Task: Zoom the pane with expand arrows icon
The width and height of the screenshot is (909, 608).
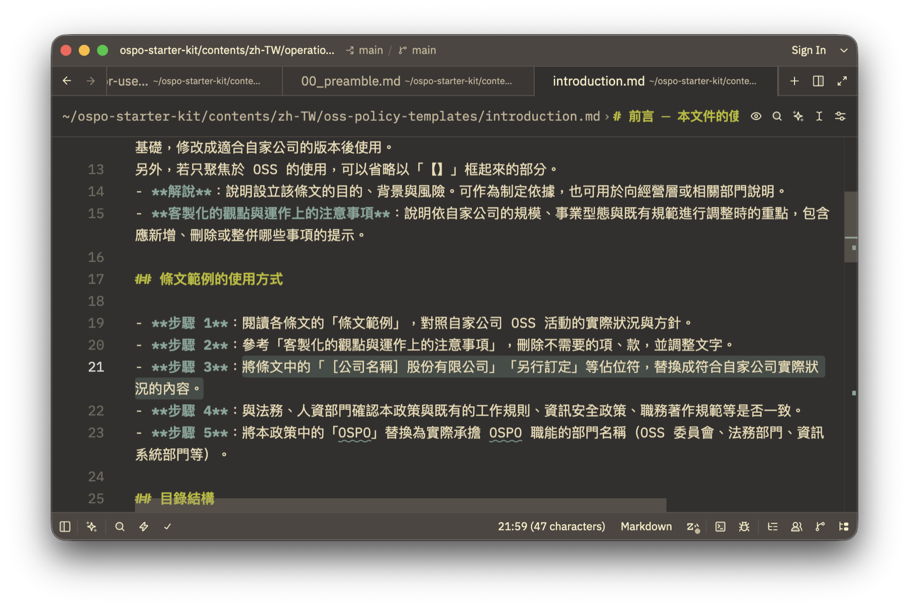Action: pyautogui.click(x=842, y=81)
